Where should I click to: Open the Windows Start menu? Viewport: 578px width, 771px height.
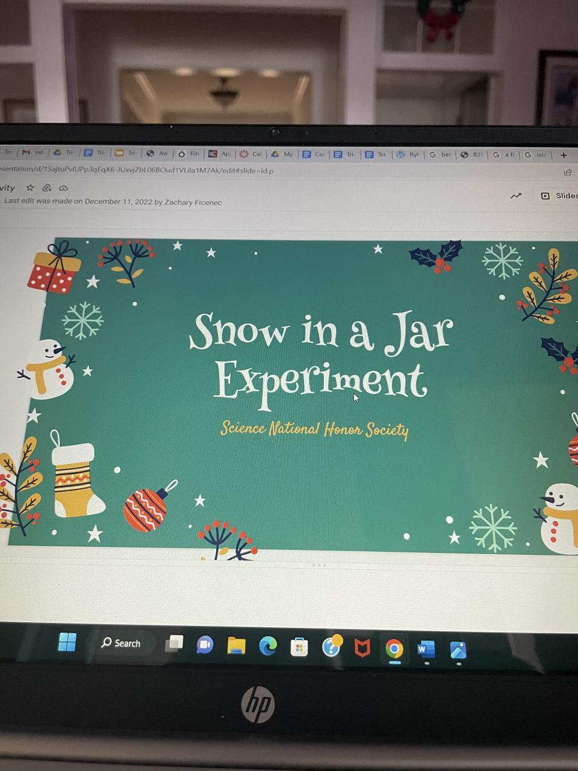tap(67, 643)
